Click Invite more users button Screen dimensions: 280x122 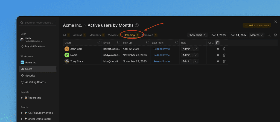tap(256, 25)
